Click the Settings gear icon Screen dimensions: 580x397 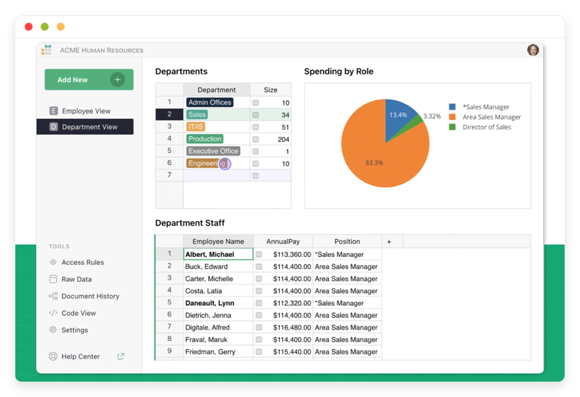[x=53, y=330]
